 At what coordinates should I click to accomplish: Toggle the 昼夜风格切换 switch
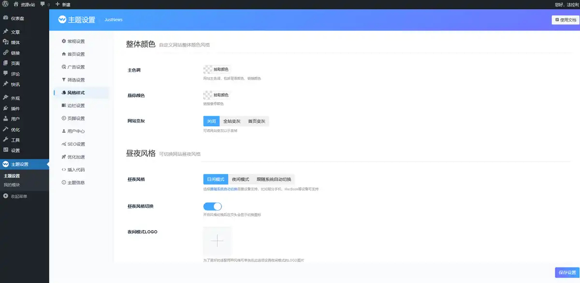[213, 206]
